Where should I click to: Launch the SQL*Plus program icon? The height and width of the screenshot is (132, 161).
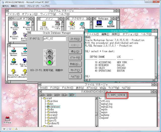pyautogui.click(x=14, y=62)
